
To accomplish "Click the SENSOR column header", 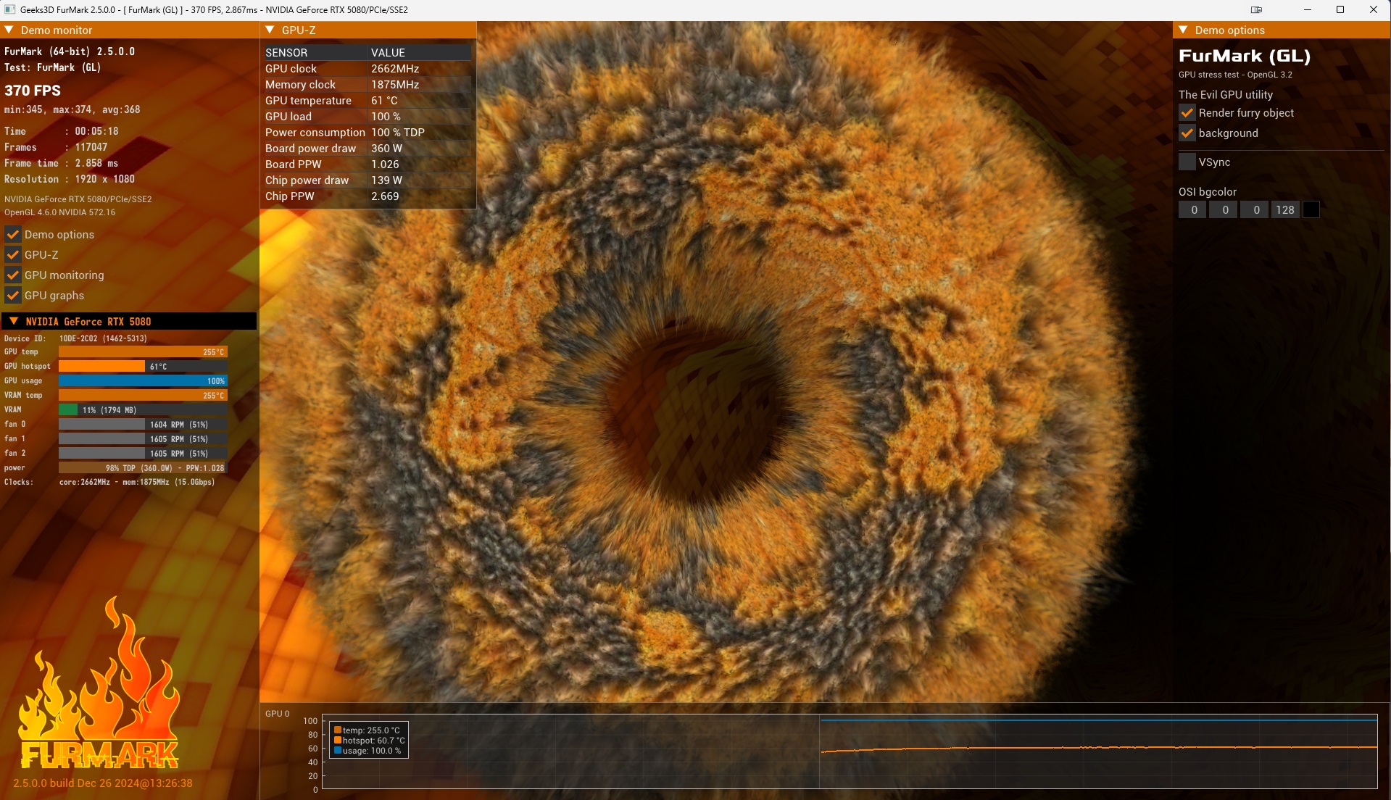I will pos(286,52).
